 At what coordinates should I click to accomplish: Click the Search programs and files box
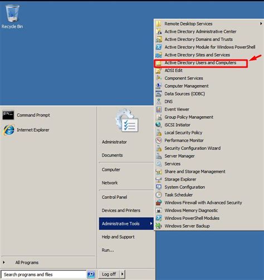(x=44, y=274)
